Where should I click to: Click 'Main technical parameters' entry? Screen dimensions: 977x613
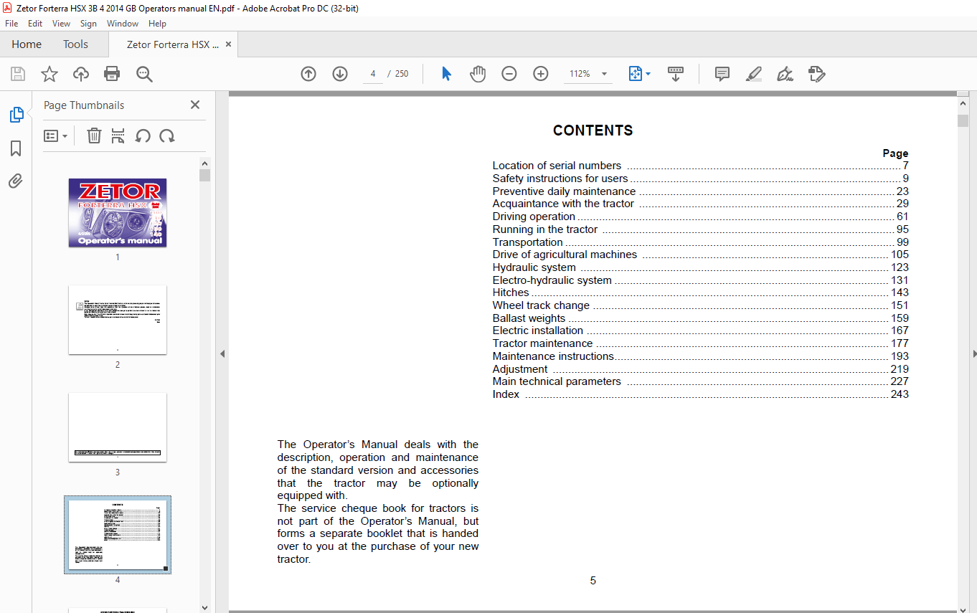point(701,381)
